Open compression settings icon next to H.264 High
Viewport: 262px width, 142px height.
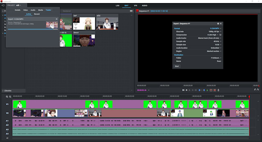pos(220,35)
